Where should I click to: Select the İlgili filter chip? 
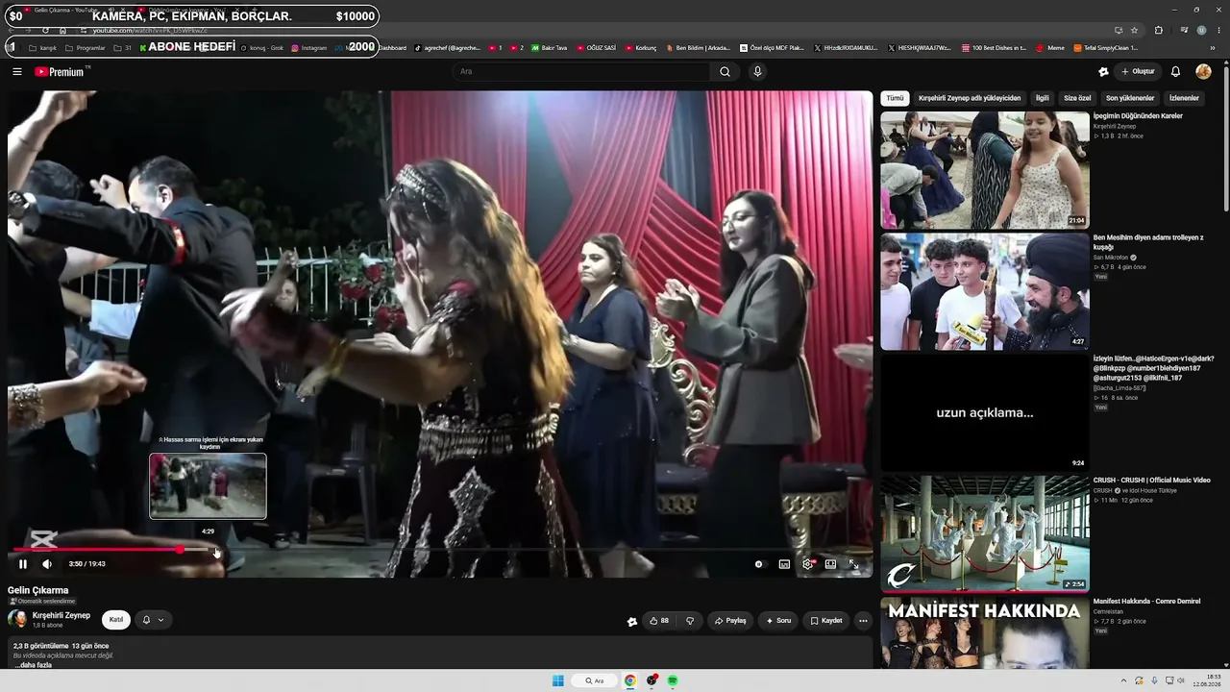(1042, 98)
